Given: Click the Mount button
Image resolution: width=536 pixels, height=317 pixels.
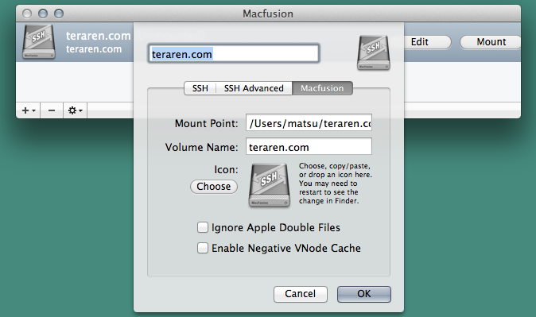Looking at the screenshot, I should point(491,42).
